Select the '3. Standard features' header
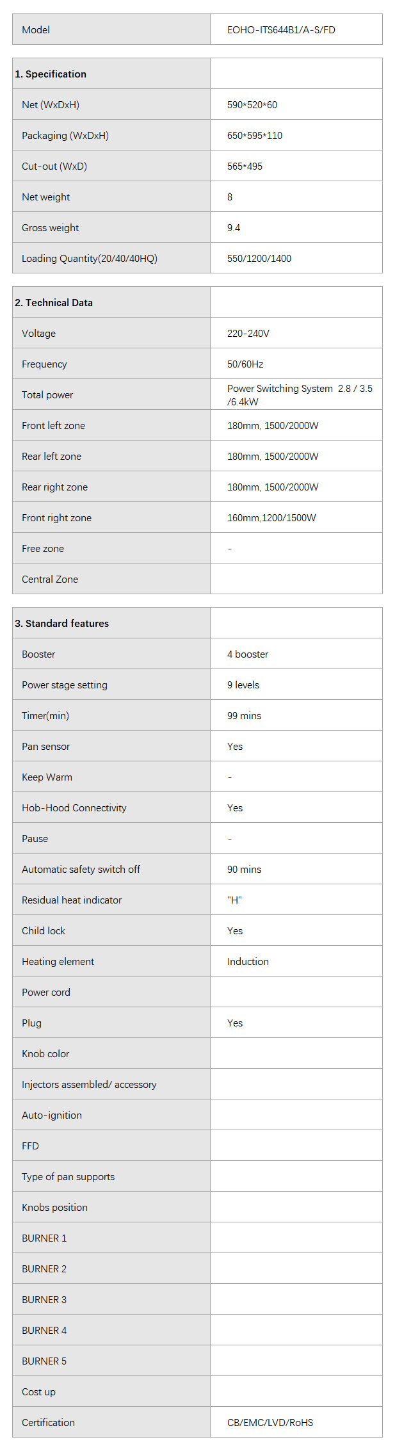The width and height of the screenshot is (395, 1451). coord(62,624)
